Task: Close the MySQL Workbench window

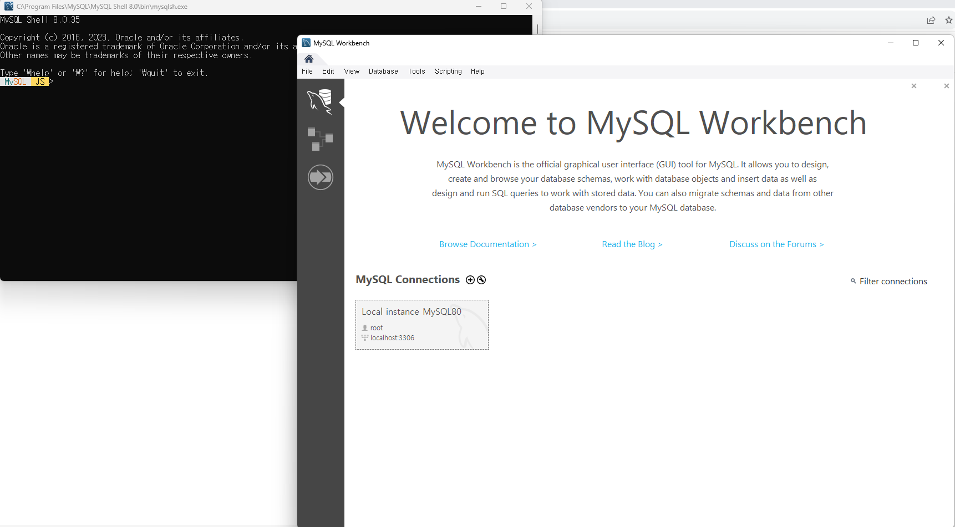Action: [x=941, y=43]
